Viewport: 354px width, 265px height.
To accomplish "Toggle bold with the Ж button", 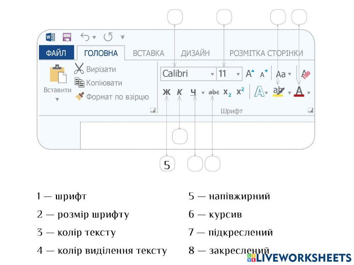I will coord(166,92).
